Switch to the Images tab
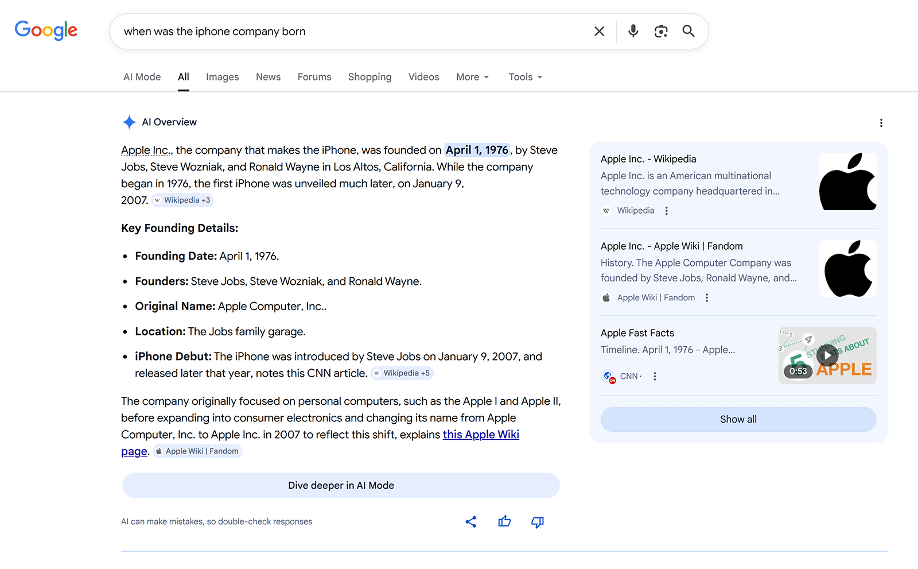918x569 pixels. 222,76
